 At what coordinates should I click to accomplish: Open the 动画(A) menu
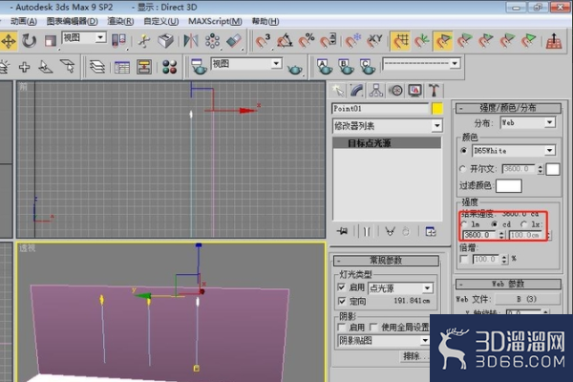coord(23,21)
